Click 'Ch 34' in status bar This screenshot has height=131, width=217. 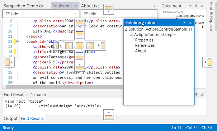[x=206, y=128]
